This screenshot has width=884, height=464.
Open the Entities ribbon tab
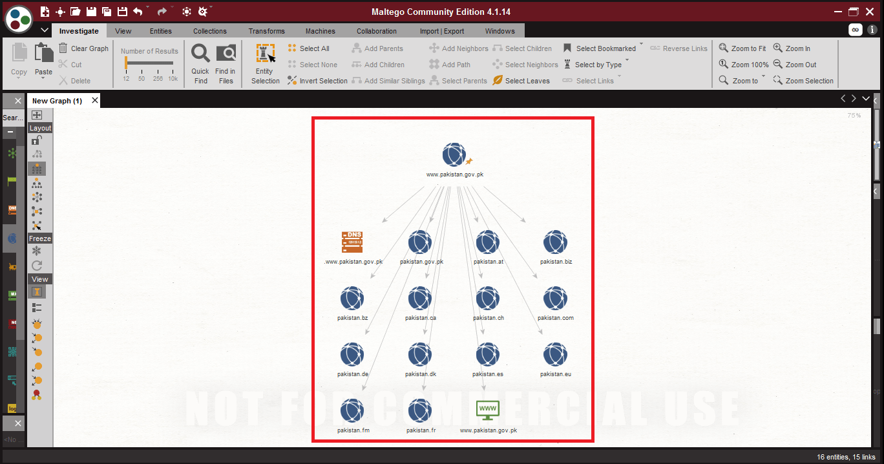tap(161, 31)
